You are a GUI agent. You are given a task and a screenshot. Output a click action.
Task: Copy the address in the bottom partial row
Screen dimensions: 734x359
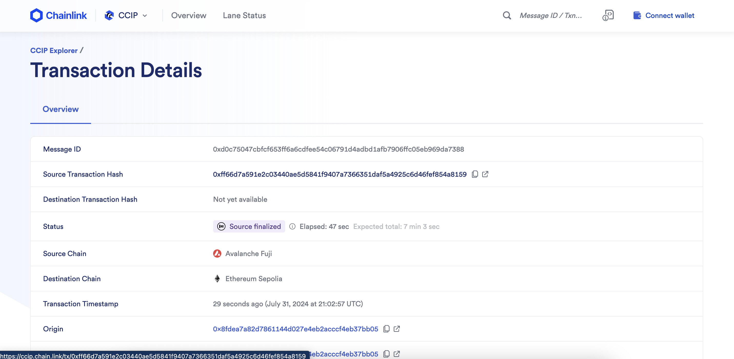pos(386,354)
